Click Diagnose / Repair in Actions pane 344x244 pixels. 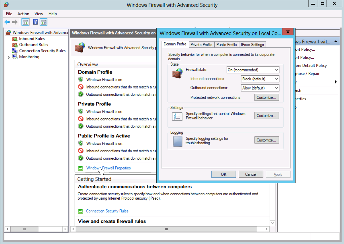[x=307, y=74]
